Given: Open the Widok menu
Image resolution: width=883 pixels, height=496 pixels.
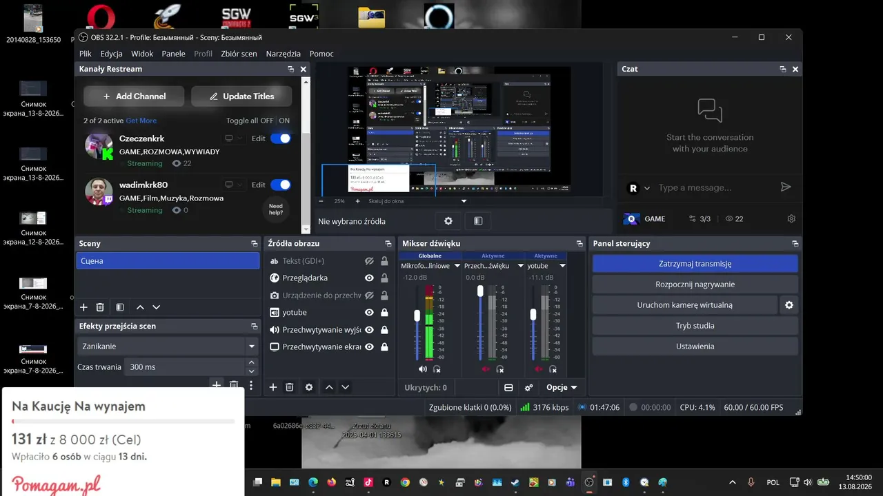Looking at the screenshot, I should pyautogui.click(x=142, y=54).
